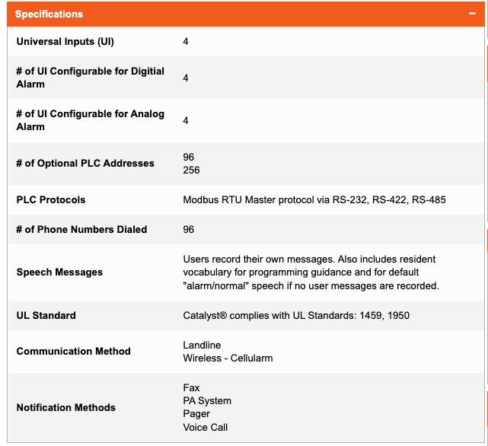This screenshot has width=488, height=446.
Task: Select the Universal Inputs value 4
Action: (x=186, y=41)
